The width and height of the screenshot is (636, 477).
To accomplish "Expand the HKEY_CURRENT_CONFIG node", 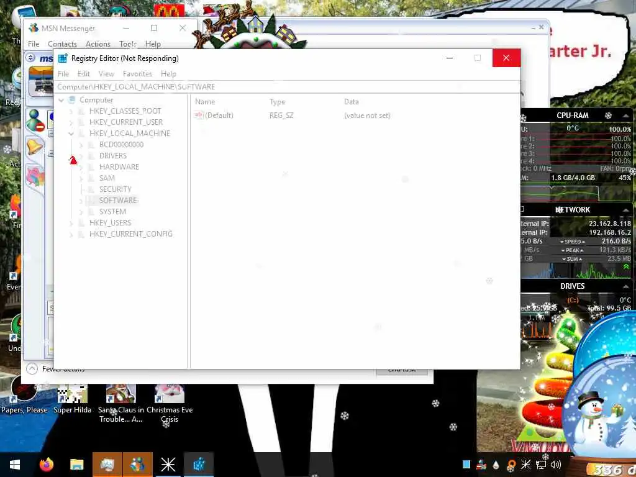I will pyautogui.click(x=71, y=234).
